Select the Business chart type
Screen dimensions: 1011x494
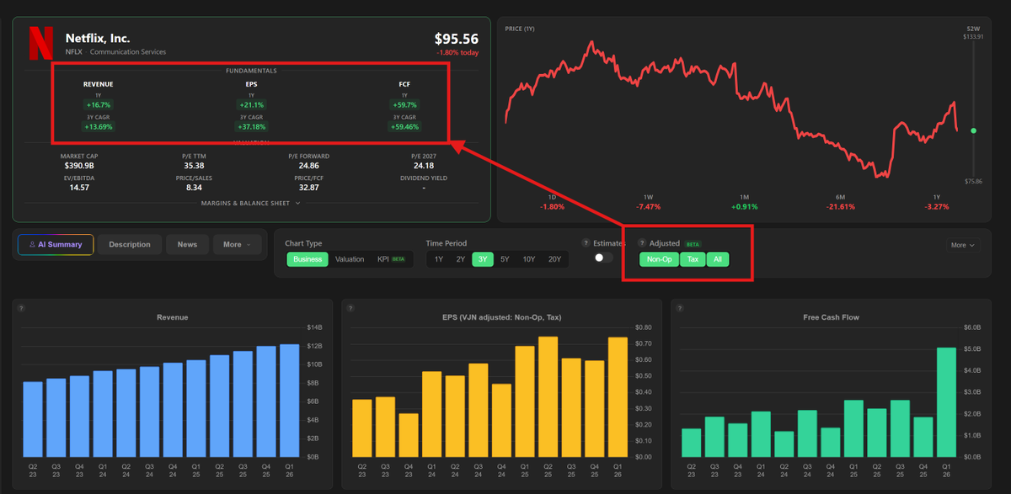tap(308, 259)
